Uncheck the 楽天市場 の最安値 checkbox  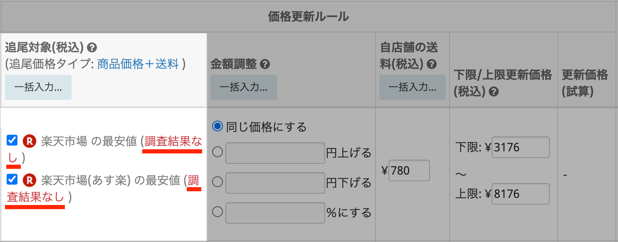(12, 141)
